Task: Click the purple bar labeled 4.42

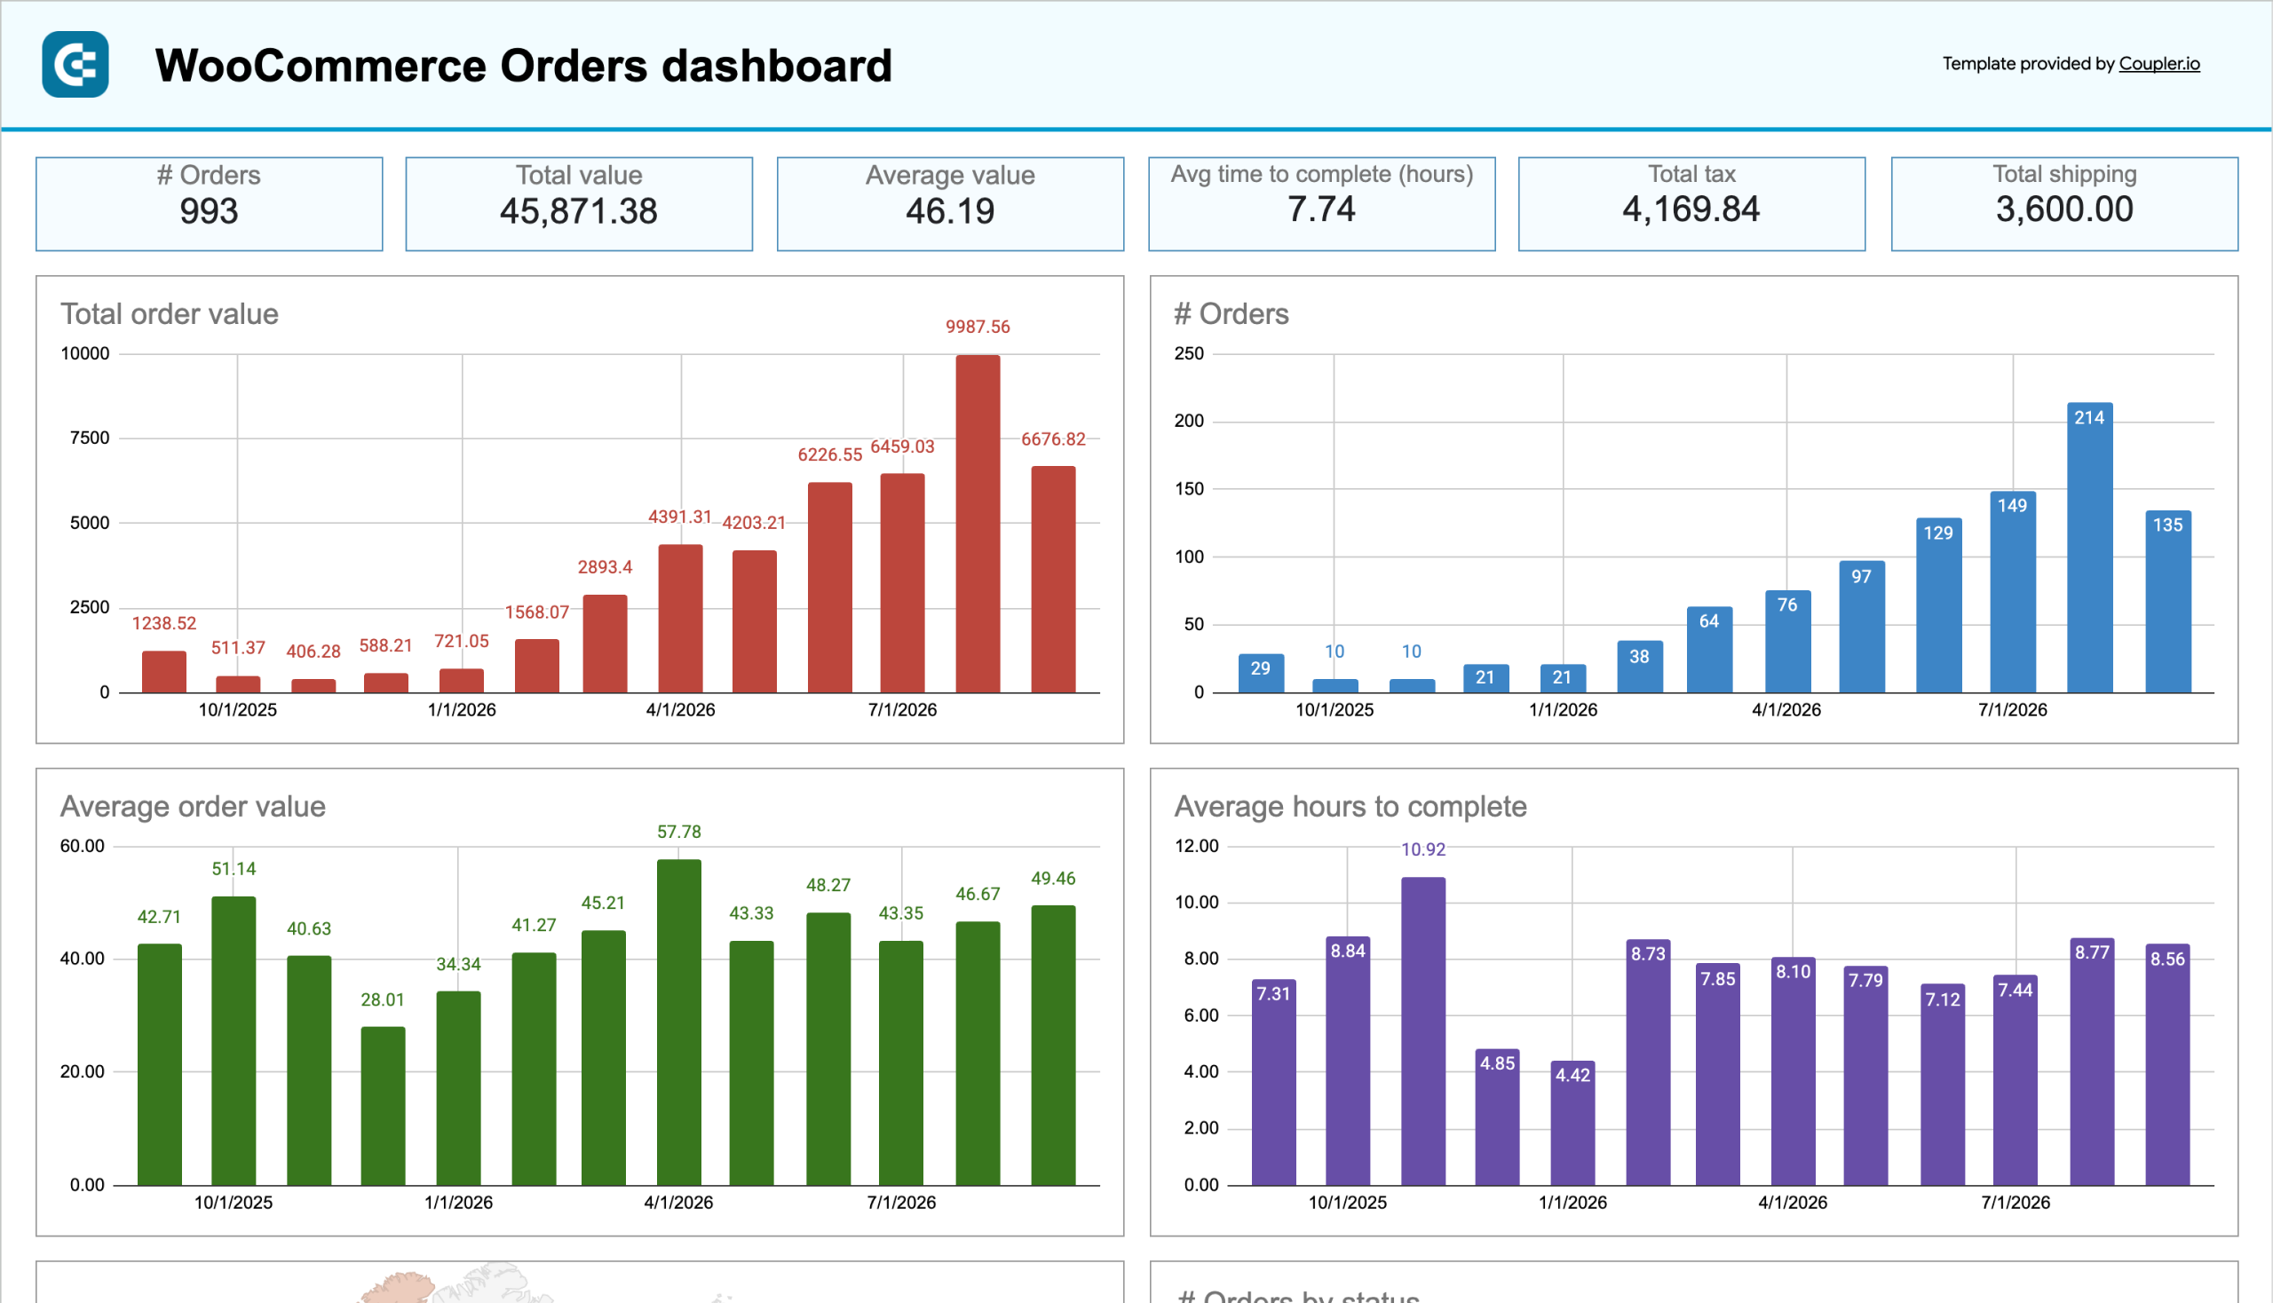Action: [x=1572, y=1123]
